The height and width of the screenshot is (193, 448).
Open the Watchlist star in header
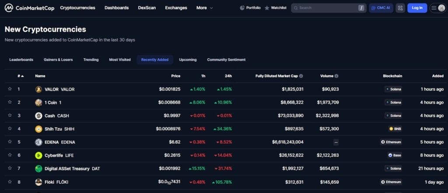[267, 8]
